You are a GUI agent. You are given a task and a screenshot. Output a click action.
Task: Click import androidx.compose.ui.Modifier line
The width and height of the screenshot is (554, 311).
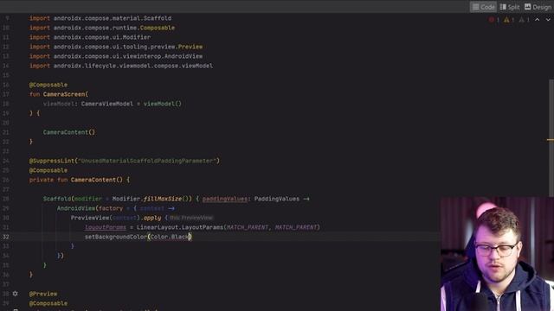(x=90, y=37)
